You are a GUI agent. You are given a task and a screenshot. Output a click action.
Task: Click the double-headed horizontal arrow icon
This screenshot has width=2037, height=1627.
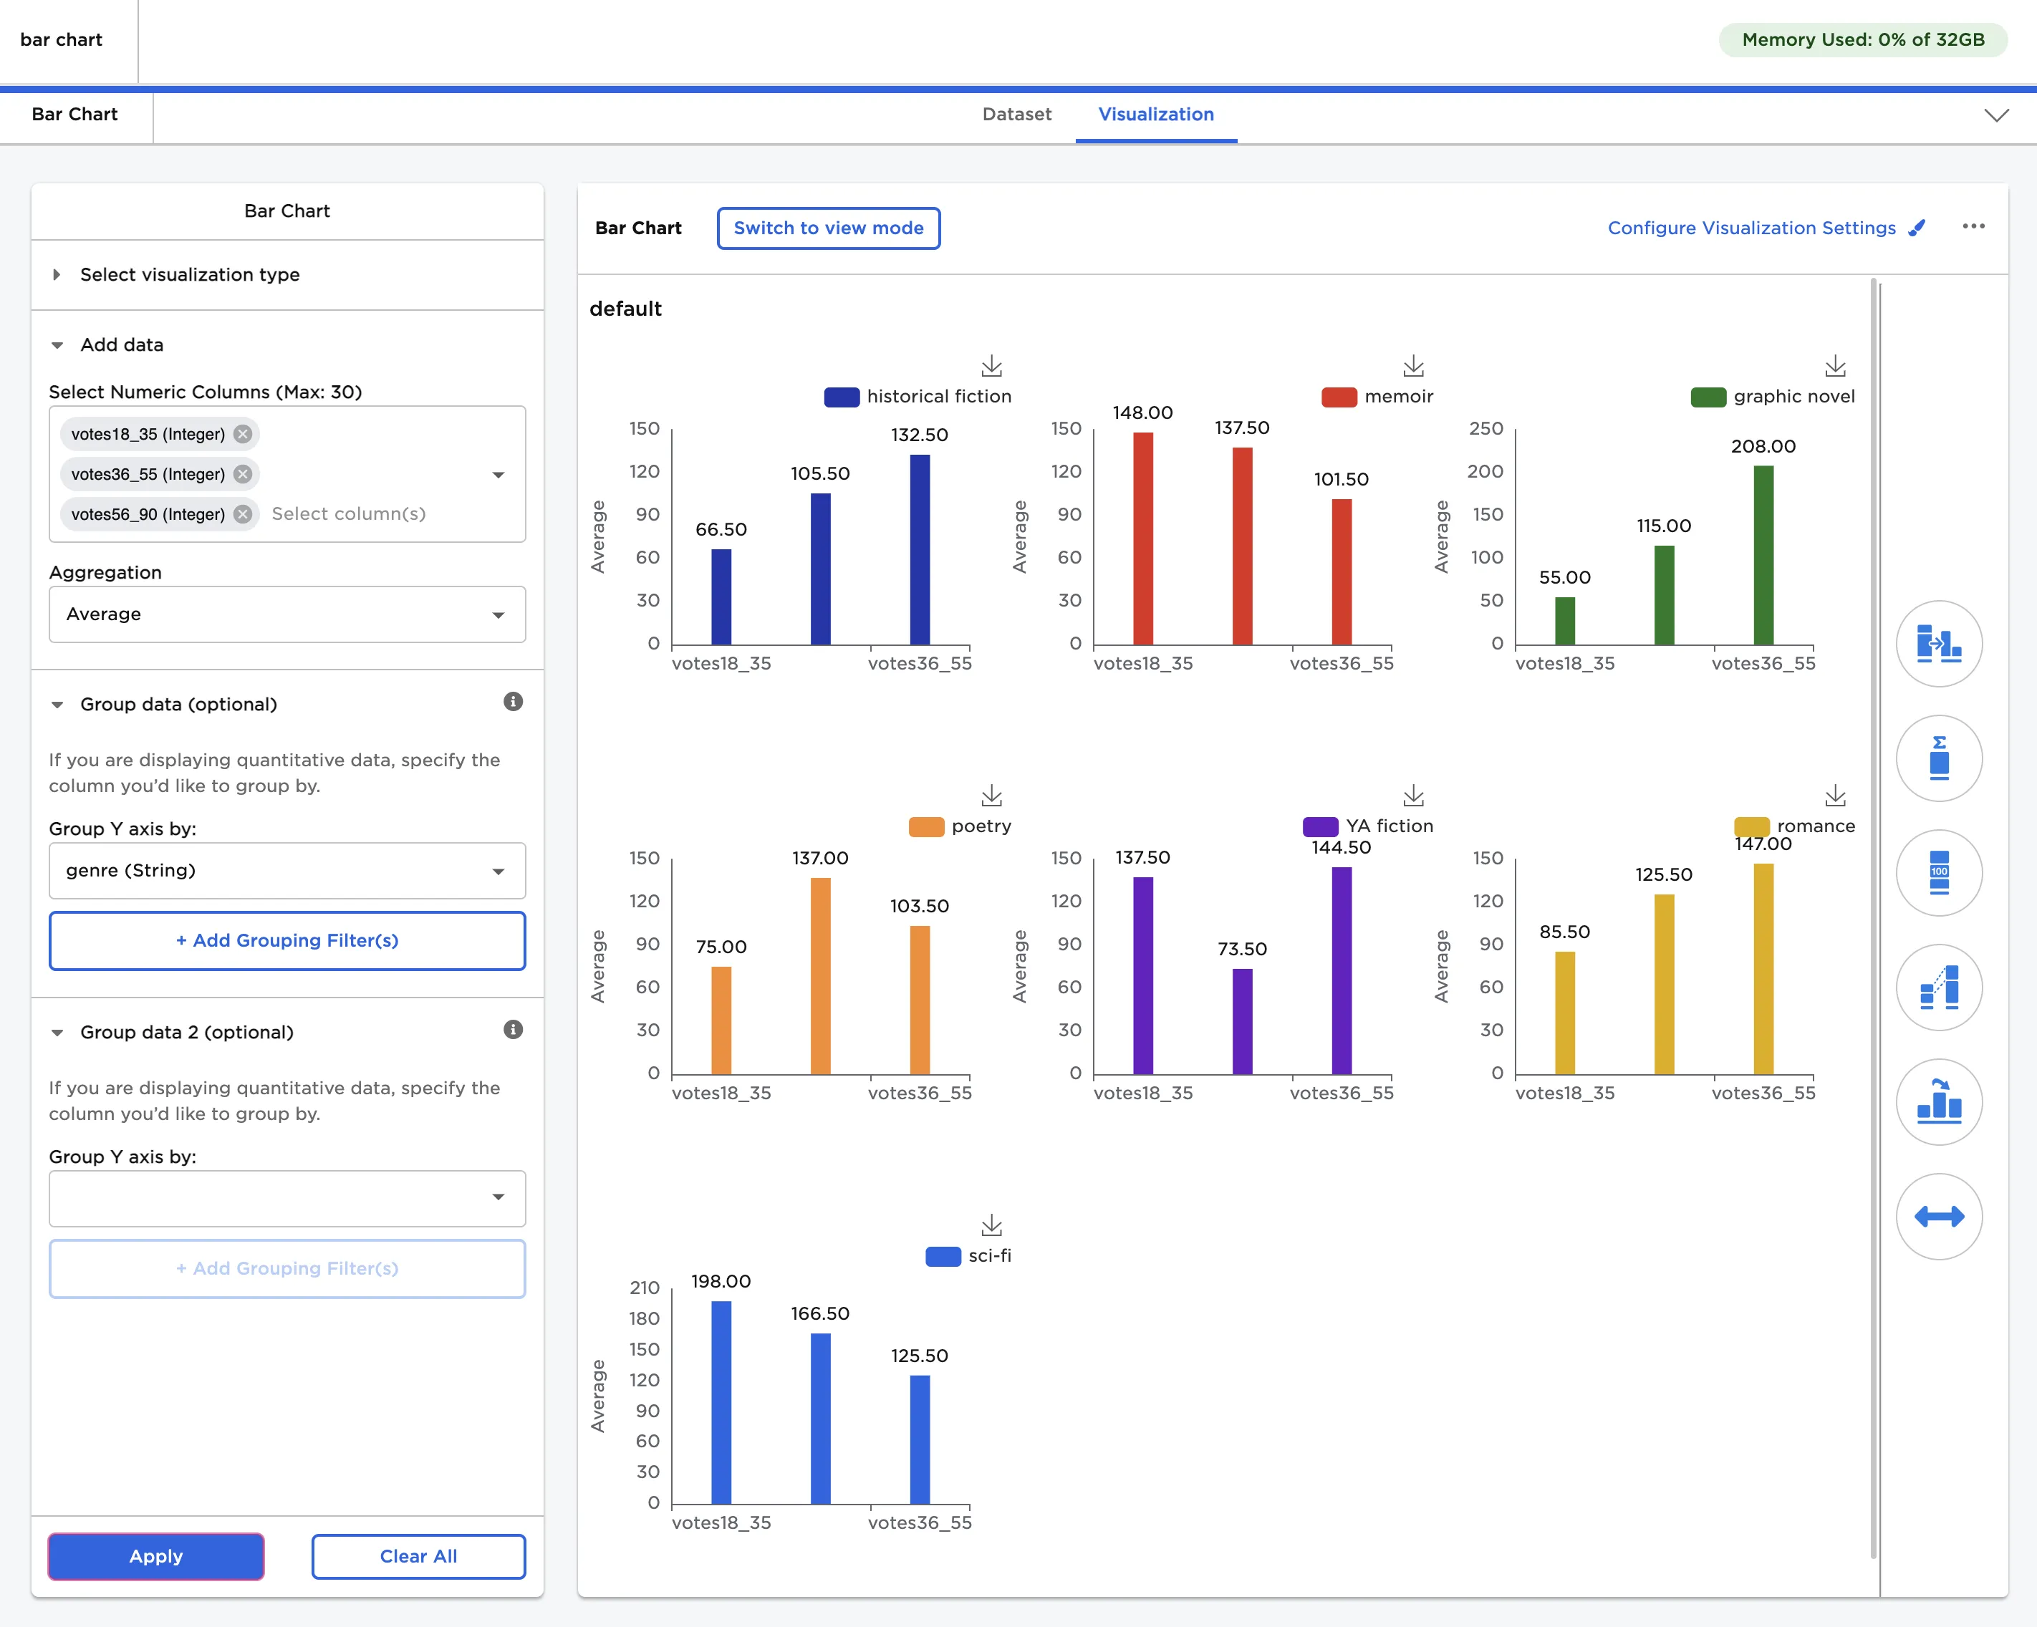[1937, 1216]
